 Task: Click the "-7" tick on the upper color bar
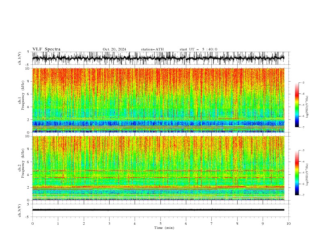(x=302, y=128)
